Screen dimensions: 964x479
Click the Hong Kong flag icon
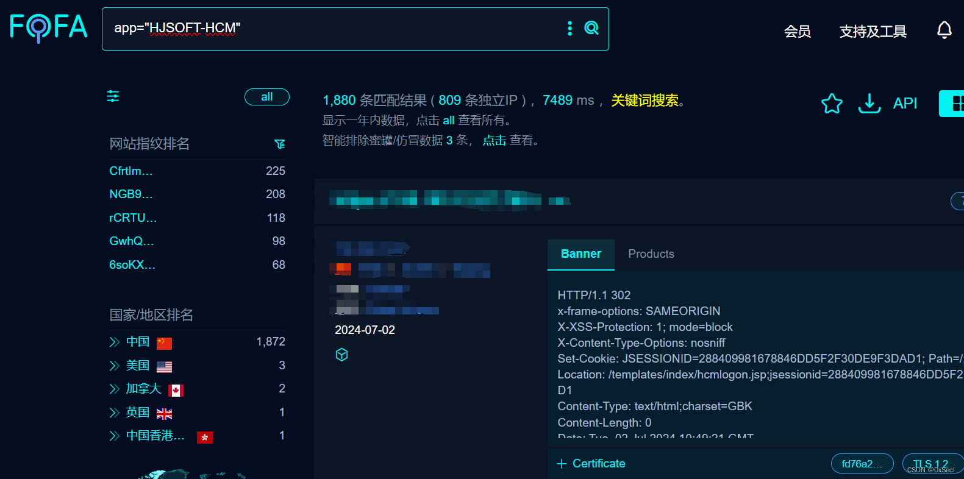click(x=205, y=437)
